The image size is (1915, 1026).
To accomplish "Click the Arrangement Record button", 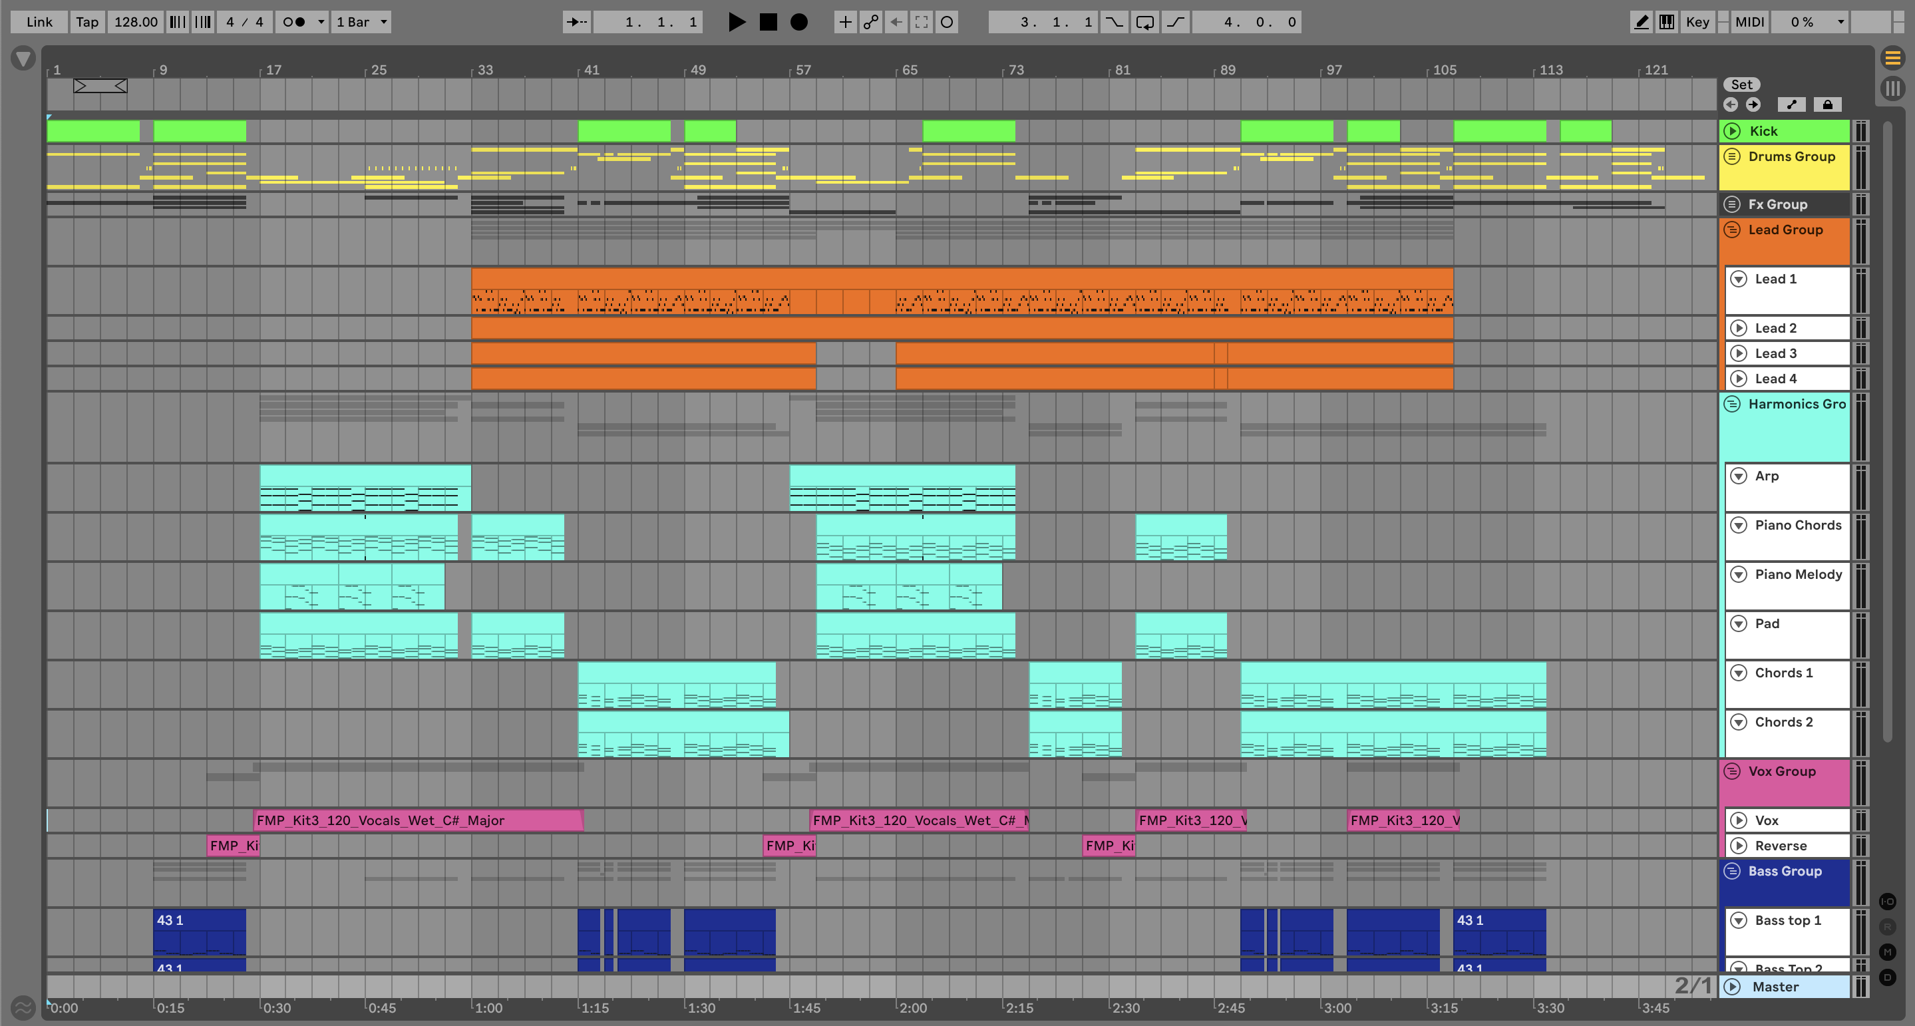I will click(x=798, y=23).
